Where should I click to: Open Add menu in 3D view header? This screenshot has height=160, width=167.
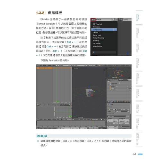tap(85, 120)
